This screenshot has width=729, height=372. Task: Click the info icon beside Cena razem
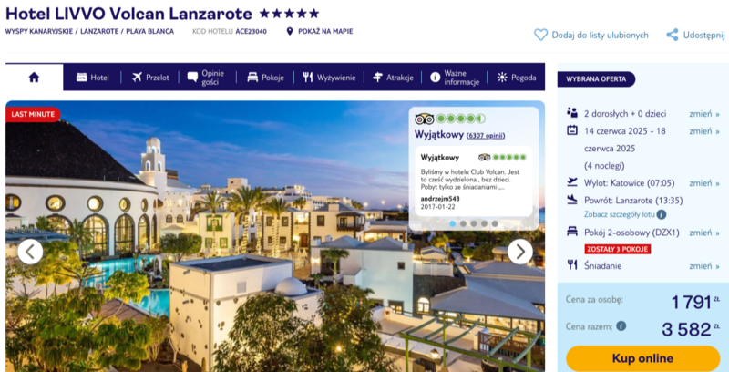click(x=621, y=326)
